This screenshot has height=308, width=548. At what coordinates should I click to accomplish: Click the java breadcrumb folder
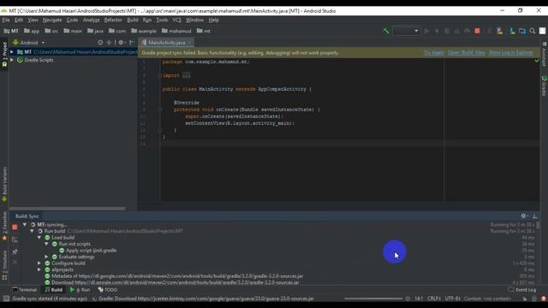(x=95, y=31)
